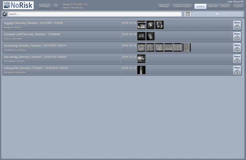Switch to the Shares tab
This screenshot has width=246, height=160.
click(225, 6)
